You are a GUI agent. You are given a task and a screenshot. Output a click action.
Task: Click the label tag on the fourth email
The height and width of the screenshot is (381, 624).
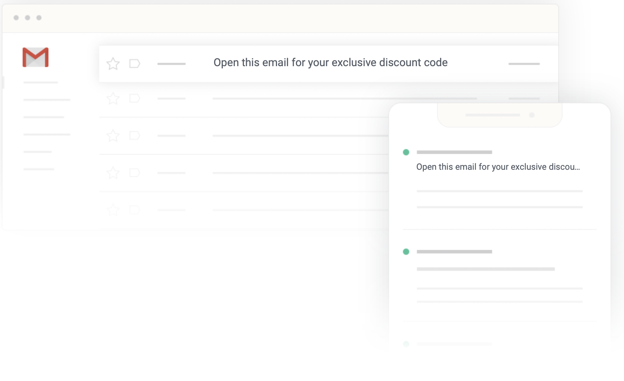(135, 173)
